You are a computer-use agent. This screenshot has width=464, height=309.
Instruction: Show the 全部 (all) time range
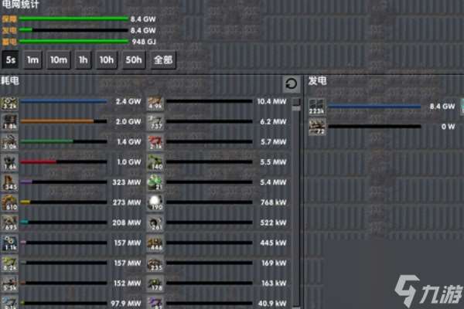tap(163, 60)
